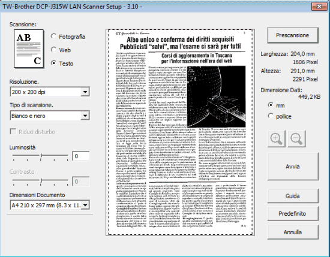Click the Contrasto slider handle
Image resolution: width=330 pixels, height=257 pixels.
[x=41, y=181]
